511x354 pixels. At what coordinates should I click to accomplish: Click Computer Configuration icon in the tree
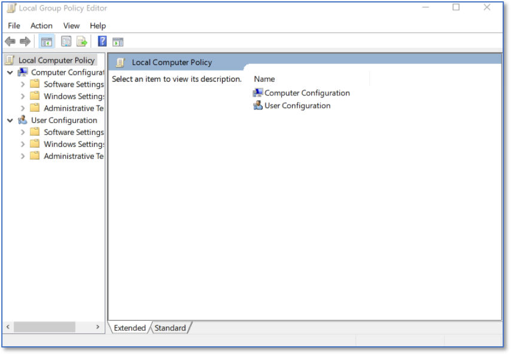coord(23,72)
